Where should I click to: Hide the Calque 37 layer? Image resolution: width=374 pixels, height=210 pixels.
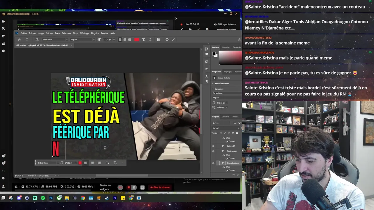click(213, 146)
